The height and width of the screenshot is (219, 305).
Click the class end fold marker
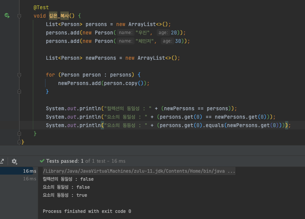point(19,142)
